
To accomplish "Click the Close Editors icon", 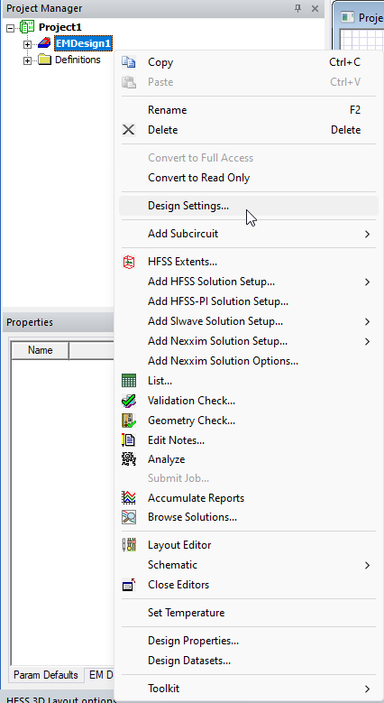I will [x=129, y=585].
